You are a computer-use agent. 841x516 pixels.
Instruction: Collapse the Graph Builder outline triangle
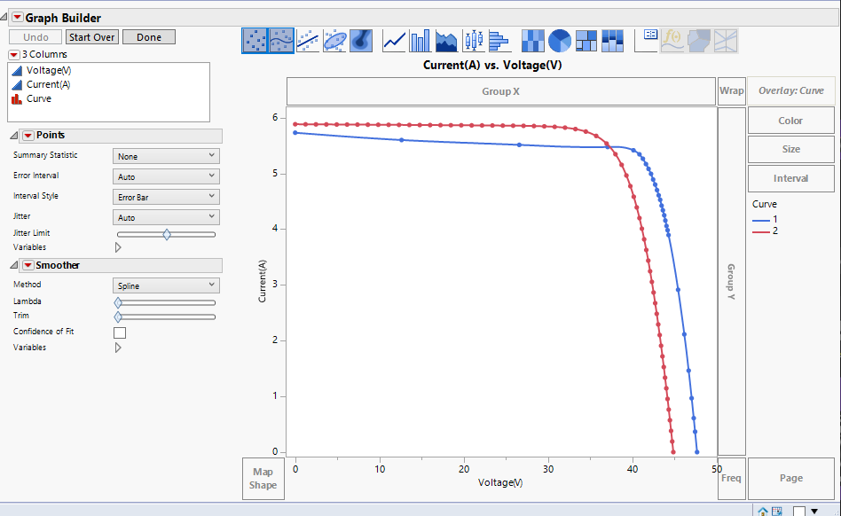tap(4, 17)
